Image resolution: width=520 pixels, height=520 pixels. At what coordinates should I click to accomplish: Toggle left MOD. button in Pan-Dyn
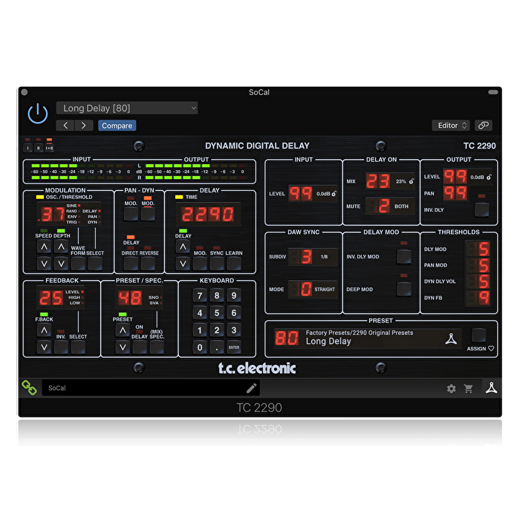[x=131, y=214]
